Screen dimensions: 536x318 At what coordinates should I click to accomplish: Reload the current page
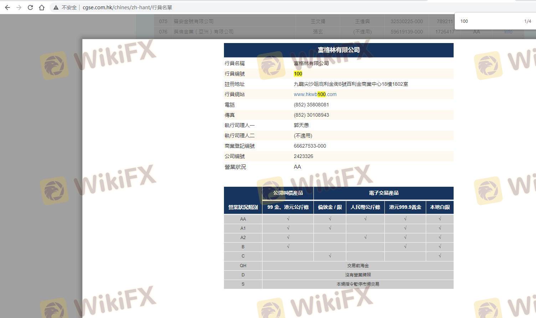click(x=30, y=7)
